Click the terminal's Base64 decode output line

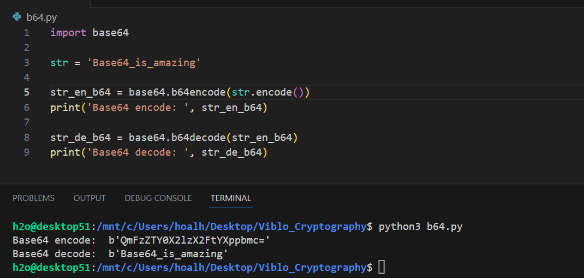[x=120, y=254]
